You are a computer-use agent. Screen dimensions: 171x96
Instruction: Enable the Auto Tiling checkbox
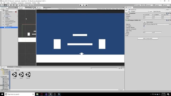(x=144, y=31)
